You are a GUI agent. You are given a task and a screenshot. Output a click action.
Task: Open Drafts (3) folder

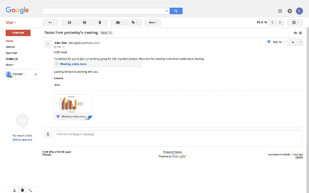point(12,59)
